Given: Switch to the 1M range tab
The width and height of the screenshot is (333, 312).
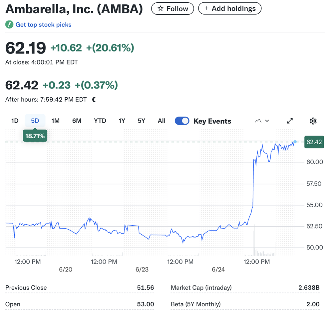Looking at the screenshot, I should coord(55,121).
